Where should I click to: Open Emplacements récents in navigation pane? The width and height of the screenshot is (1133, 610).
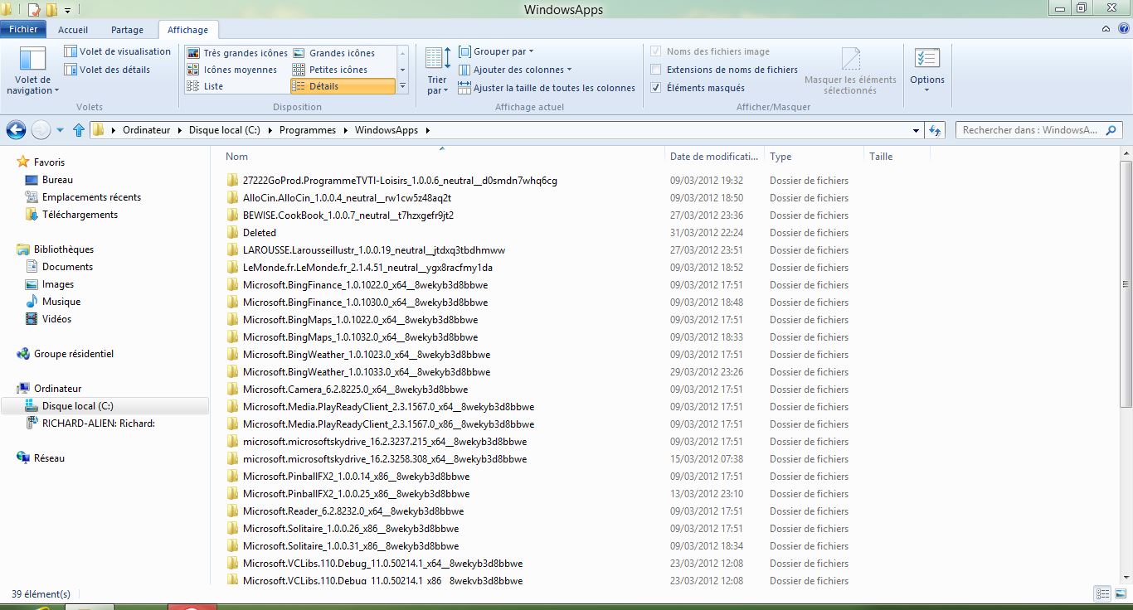[x=83, y=197]
